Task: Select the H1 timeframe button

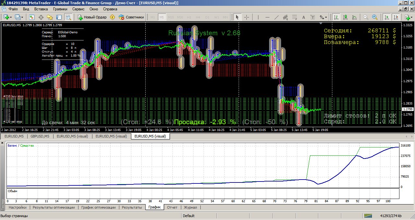Action: 189,17
